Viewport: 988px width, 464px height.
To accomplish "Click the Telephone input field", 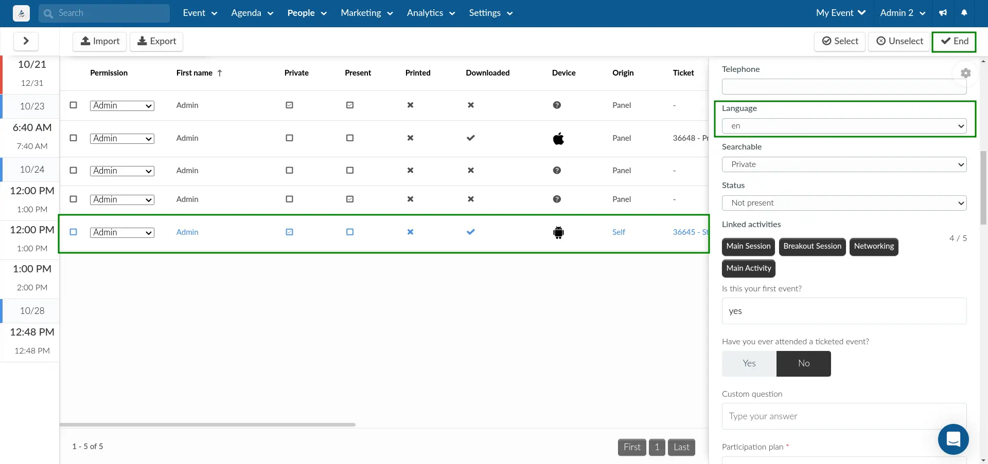I will (x=844, y=86).
